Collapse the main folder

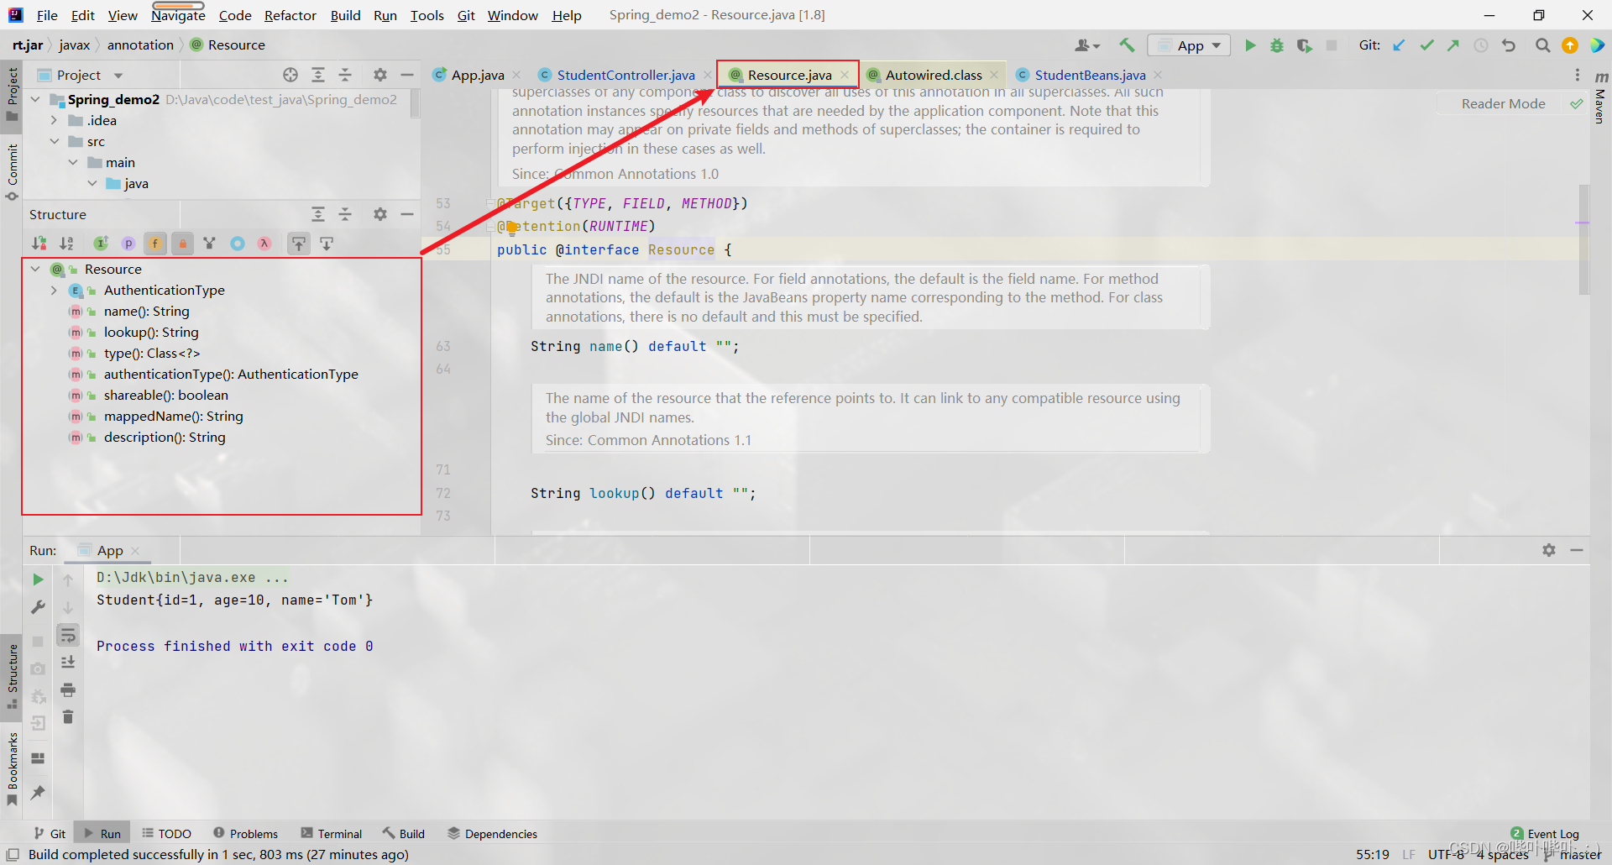coord(74,162)
